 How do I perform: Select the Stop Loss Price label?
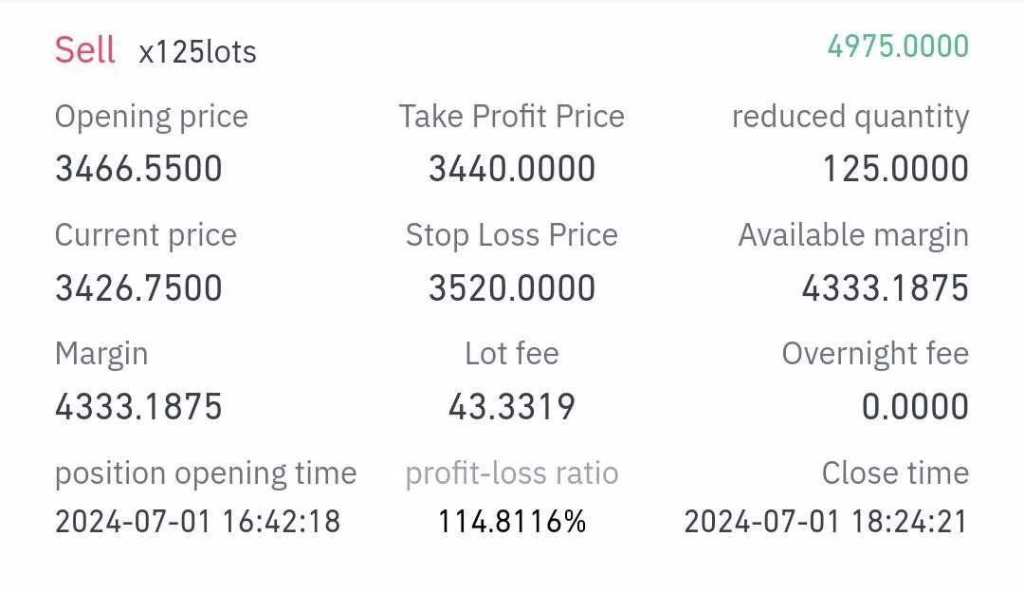coord(511,235)
